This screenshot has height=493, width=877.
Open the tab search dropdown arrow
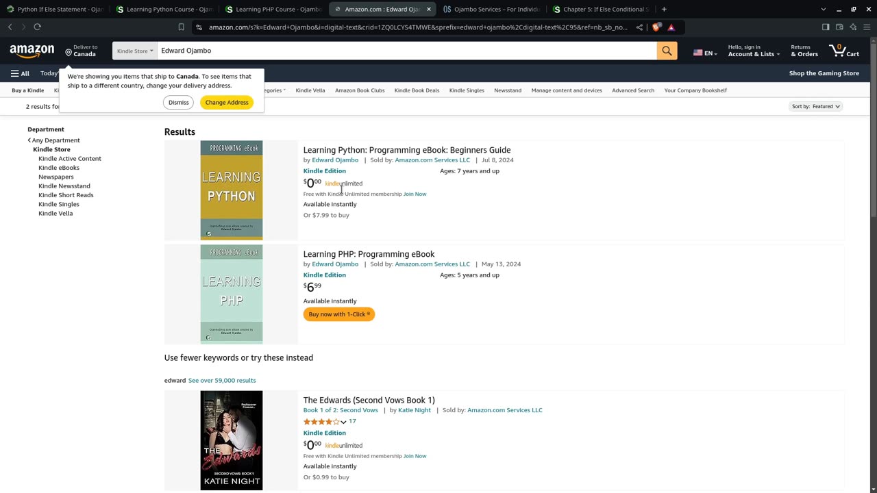824,9
